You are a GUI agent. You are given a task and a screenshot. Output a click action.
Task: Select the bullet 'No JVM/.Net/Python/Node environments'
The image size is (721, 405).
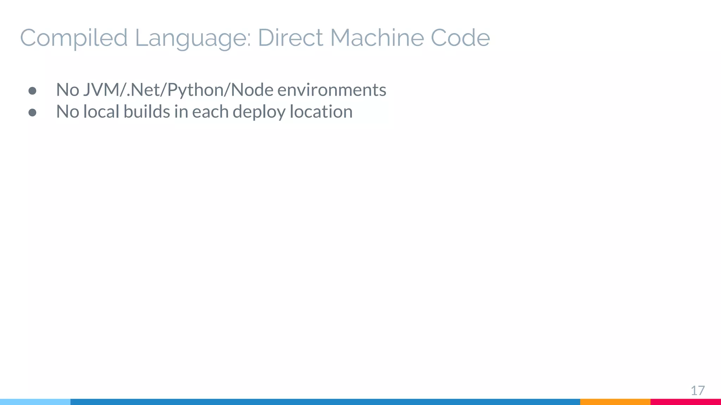tap(221, 90)
